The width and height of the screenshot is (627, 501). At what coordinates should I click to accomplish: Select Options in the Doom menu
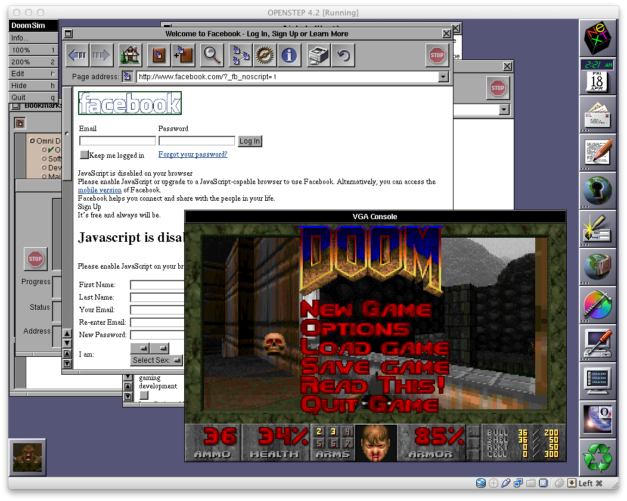click(x=355, y=328)
